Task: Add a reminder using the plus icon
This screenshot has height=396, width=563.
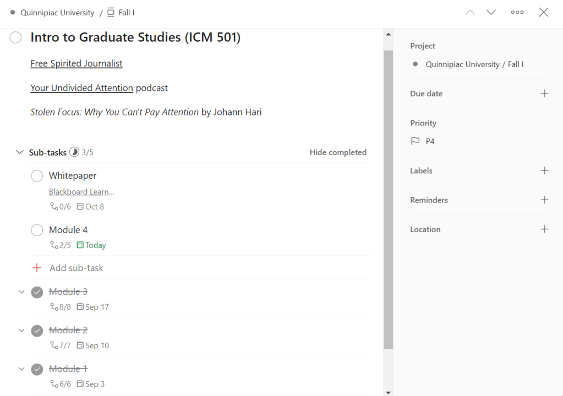Action: pos(544,200)
